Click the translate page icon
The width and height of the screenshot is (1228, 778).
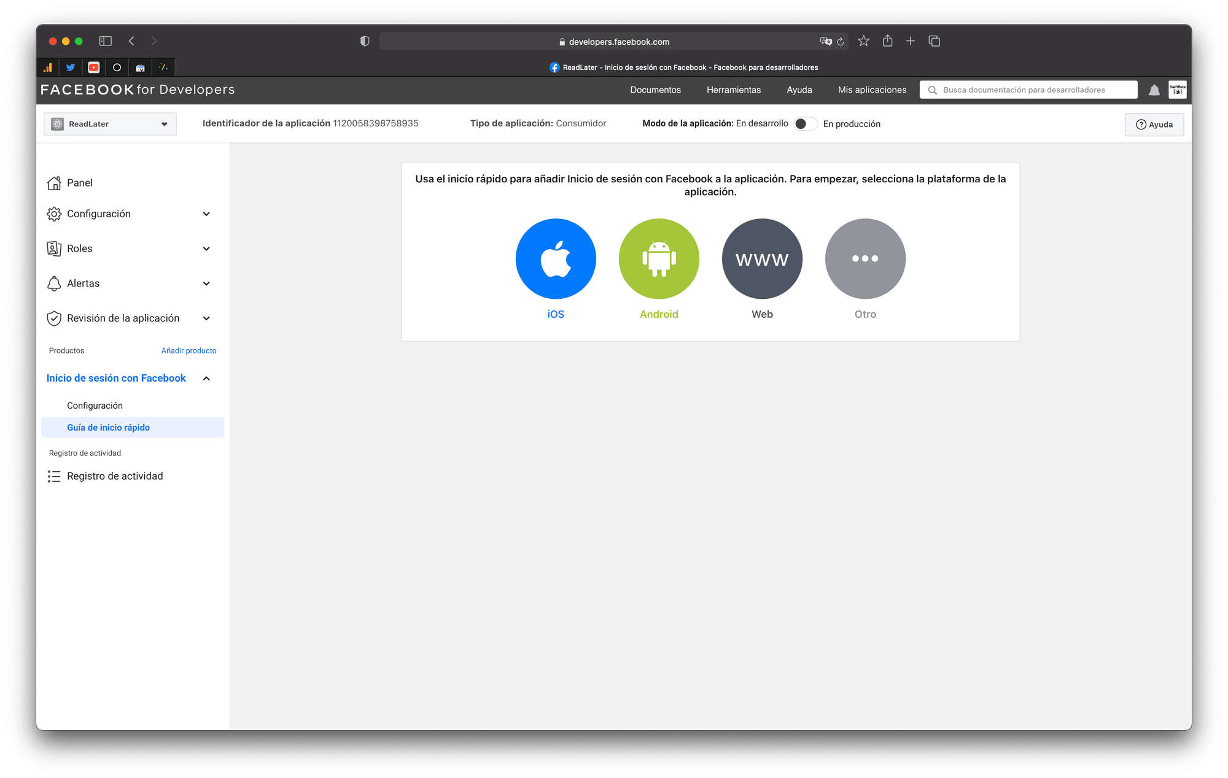click(x=826, y=42)
